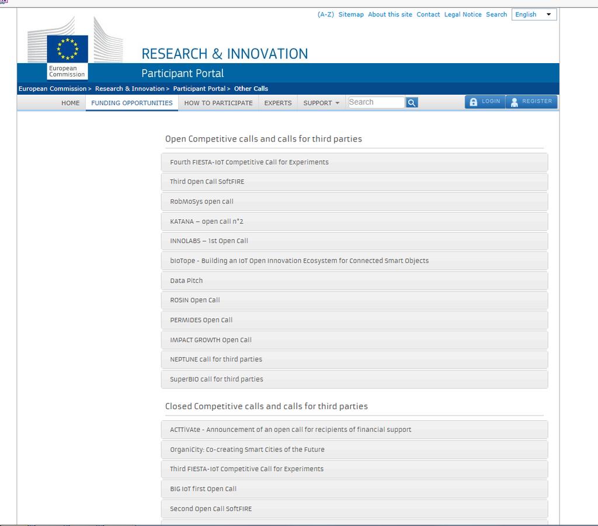
Task: Expand the ACTTiVAte announcement row
Action: [x=354, y=430]
